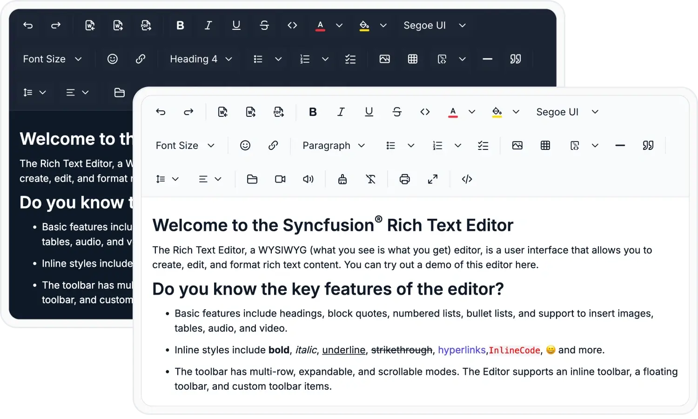This screenshot has width=698, height=419.
Task: Open font color dropdown in light editor
Action: 472,112
